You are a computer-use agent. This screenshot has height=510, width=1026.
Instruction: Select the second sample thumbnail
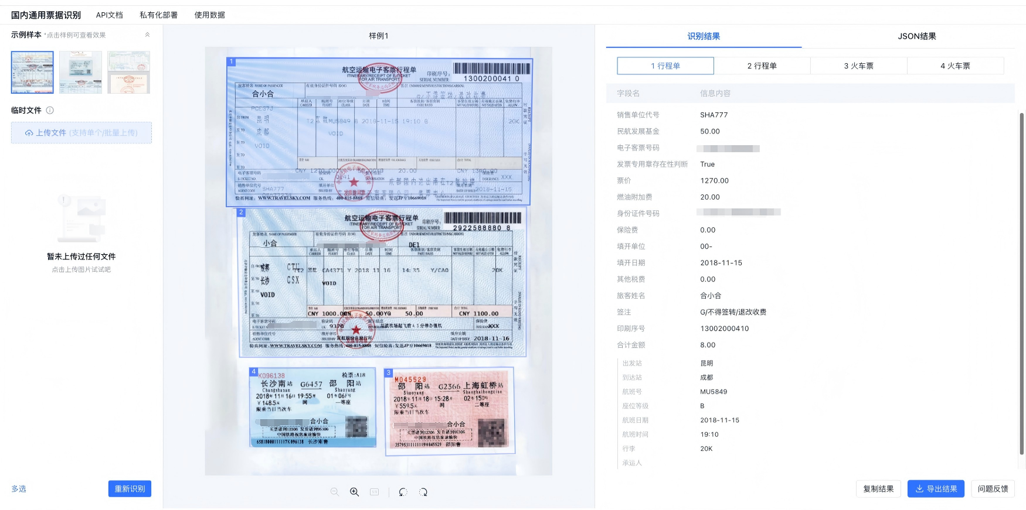point(80,72)
